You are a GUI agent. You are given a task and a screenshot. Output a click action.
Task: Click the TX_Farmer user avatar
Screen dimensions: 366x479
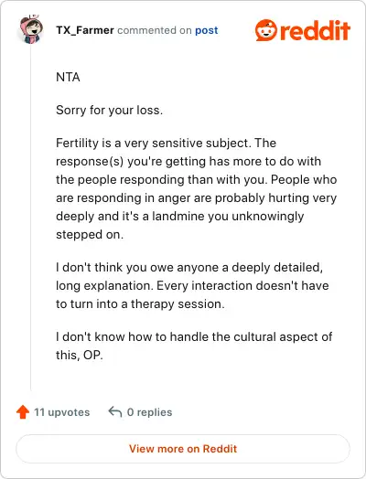pos(31,29)
